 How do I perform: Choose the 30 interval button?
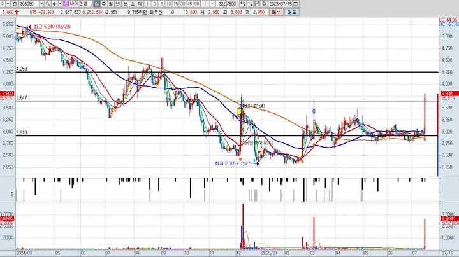click(x=182, y=4)
